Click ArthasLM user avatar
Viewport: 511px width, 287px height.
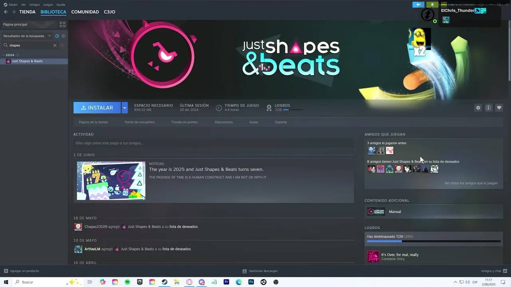[x=78, y=249]
